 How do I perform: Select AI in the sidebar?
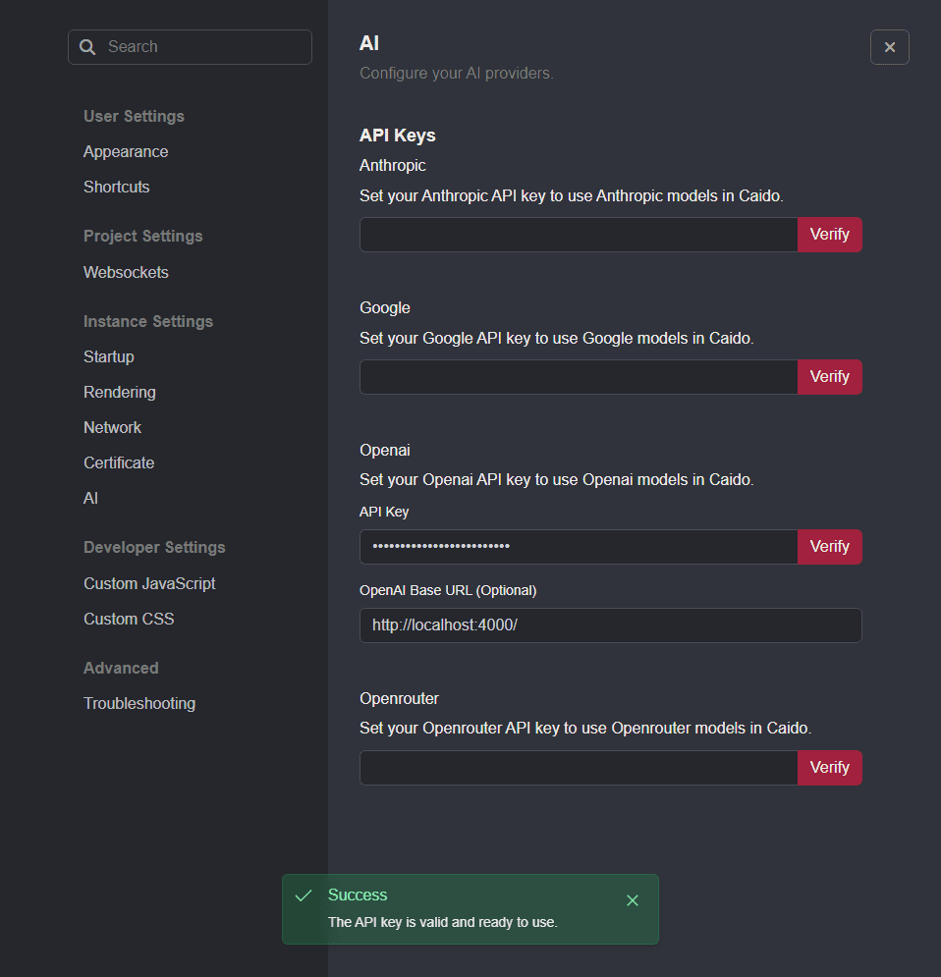pyautogui.click(x=90, y=498)
